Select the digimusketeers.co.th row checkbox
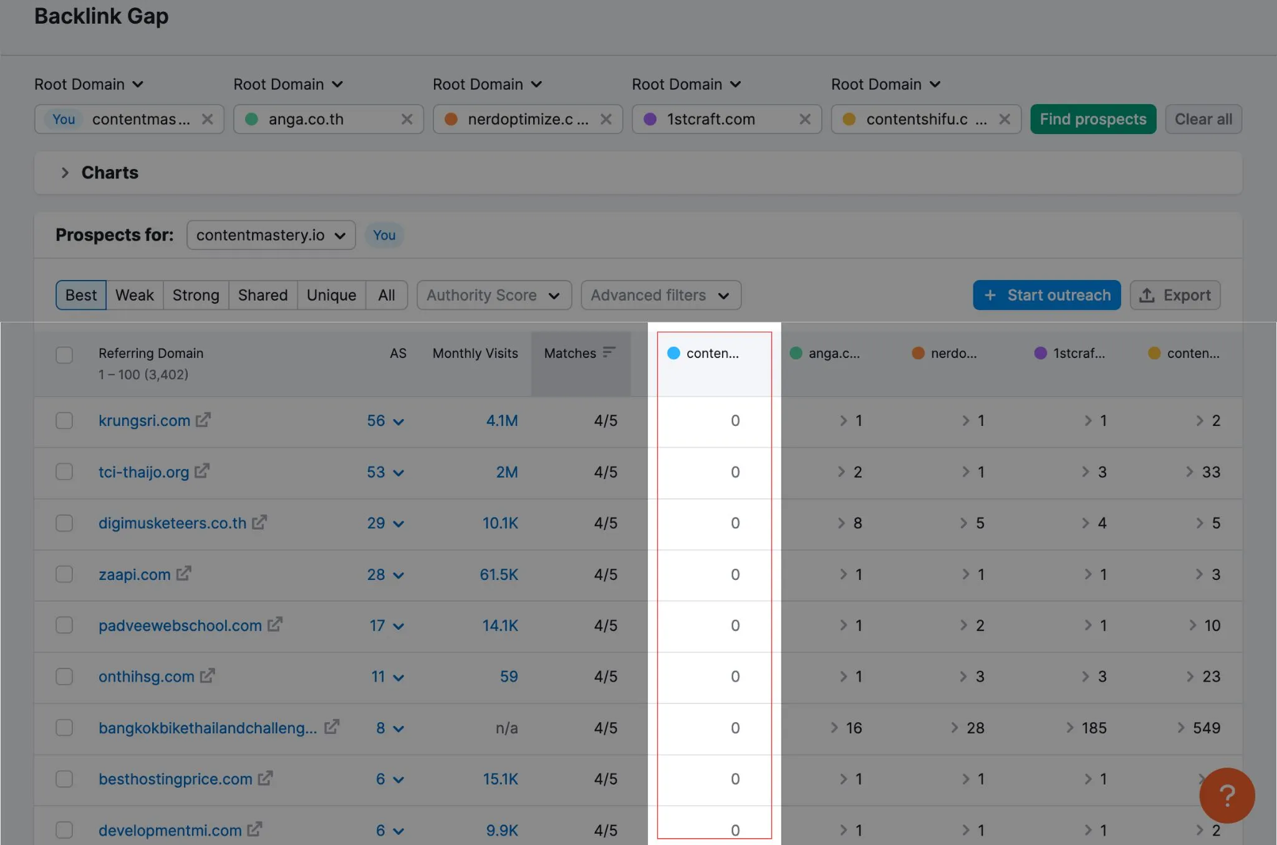 coord(64,523)
